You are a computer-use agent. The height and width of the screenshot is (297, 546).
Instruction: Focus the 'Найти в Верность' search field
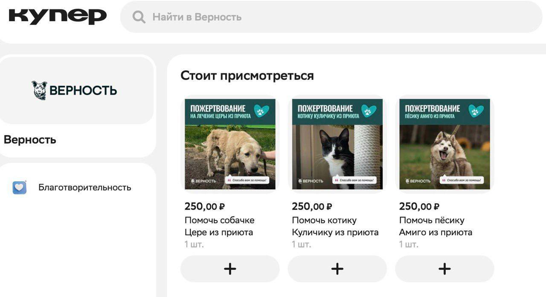331,17
